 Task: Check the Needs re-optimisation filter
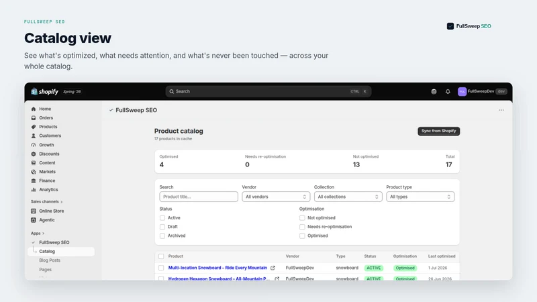(302, 227)
